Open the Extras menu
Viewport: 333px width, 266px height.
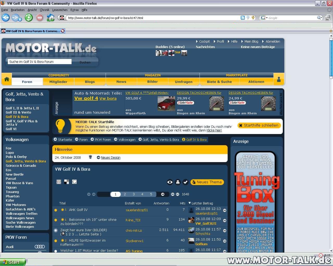[74, 10]
